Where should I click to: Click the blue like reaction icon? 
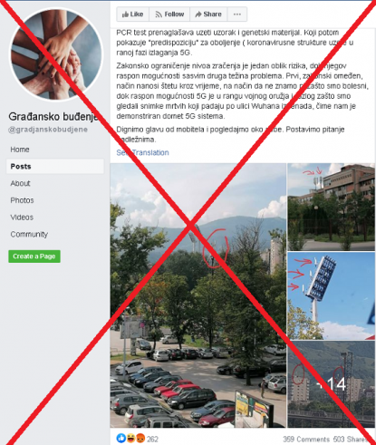tap(121, 438)
